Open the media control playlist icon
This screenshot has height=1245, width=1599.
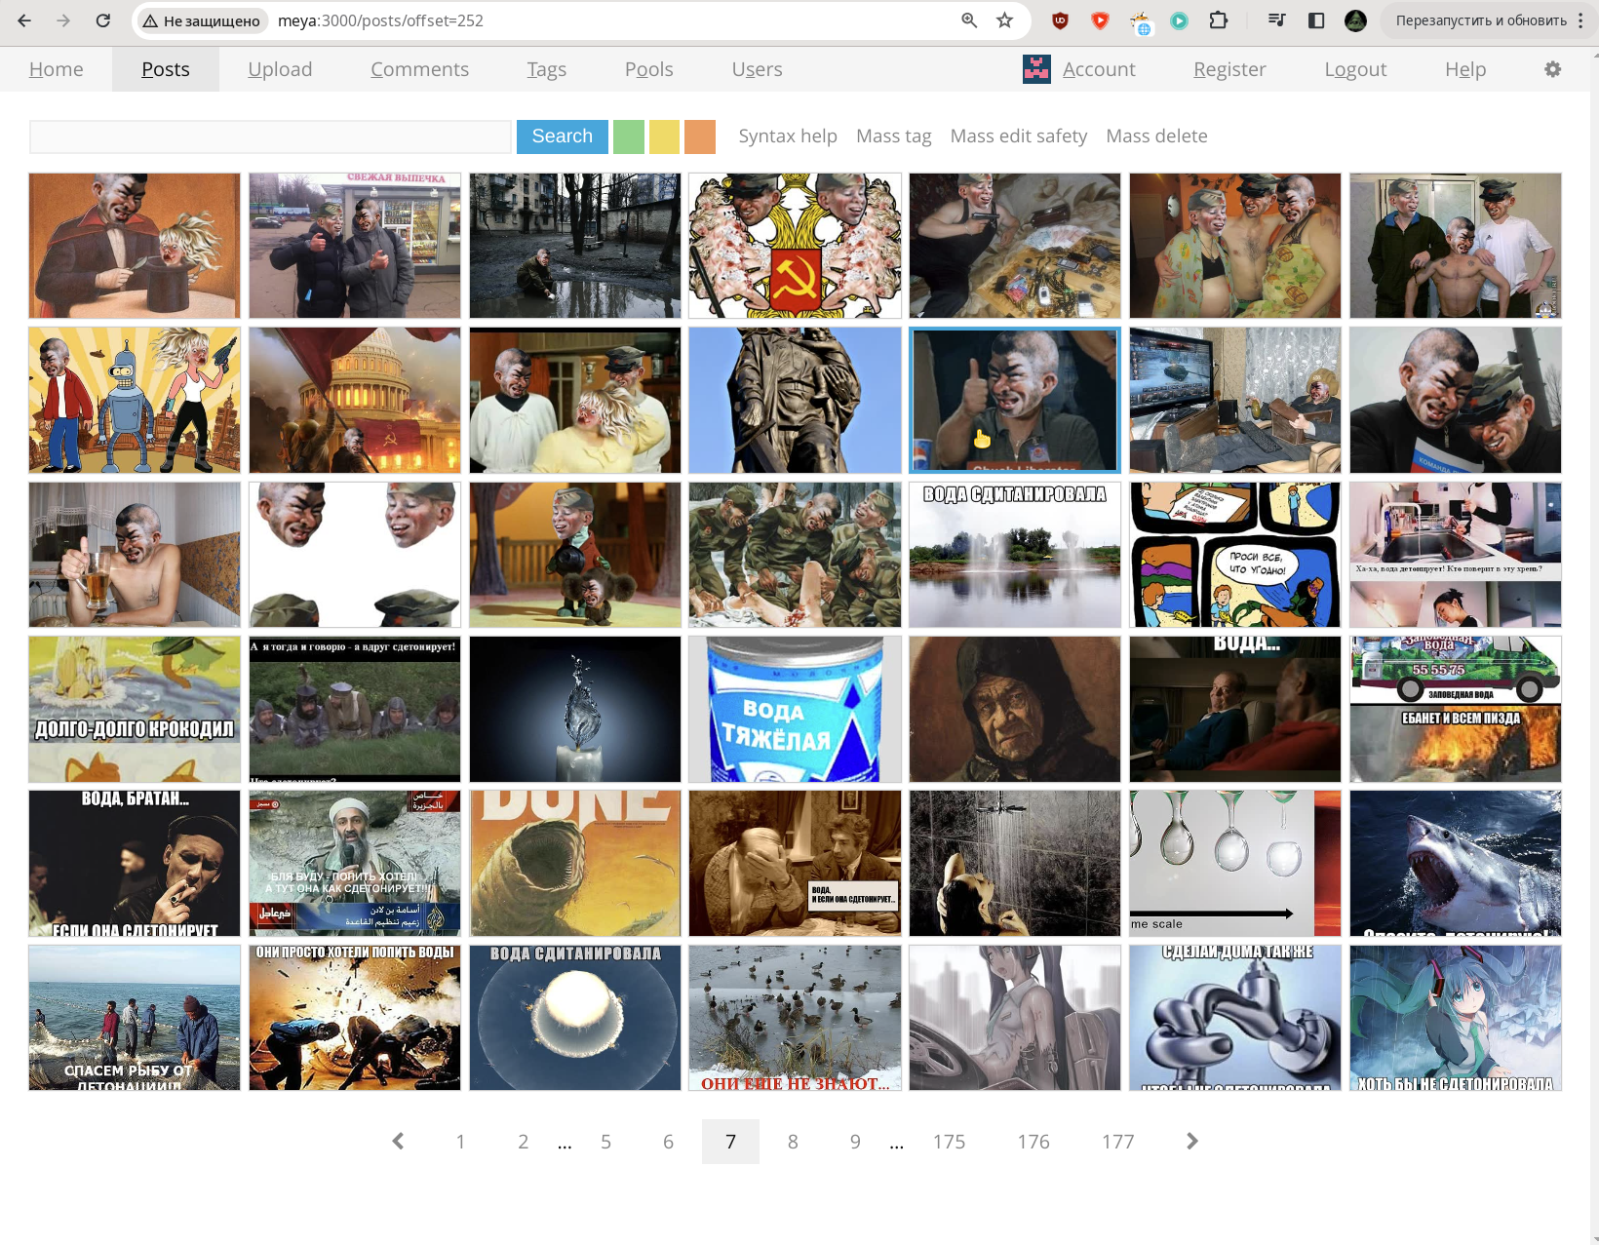coord(1276,20)
